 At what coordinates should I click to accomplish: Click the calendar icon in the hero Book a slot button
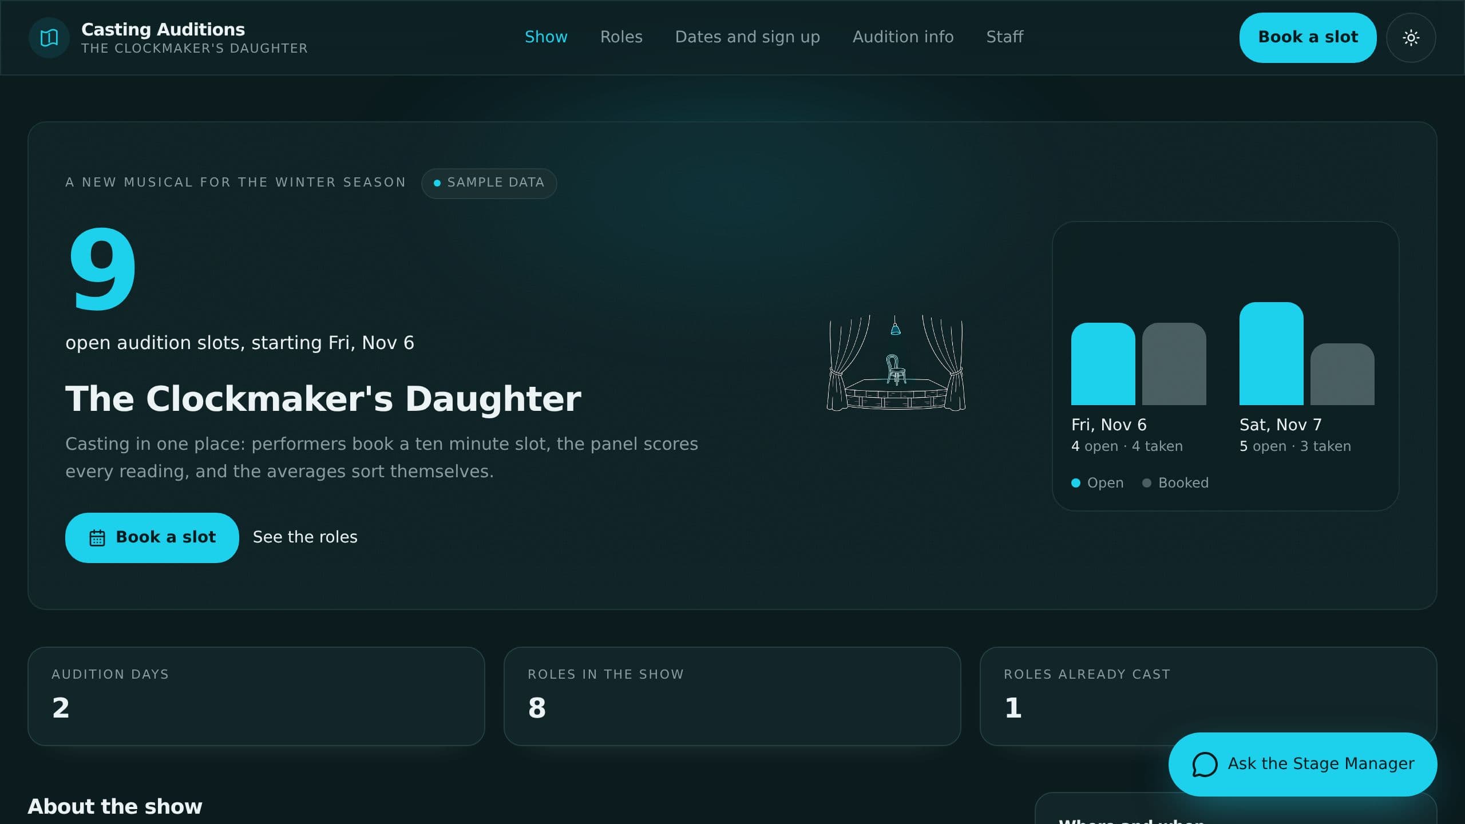[x=97, y=538]
